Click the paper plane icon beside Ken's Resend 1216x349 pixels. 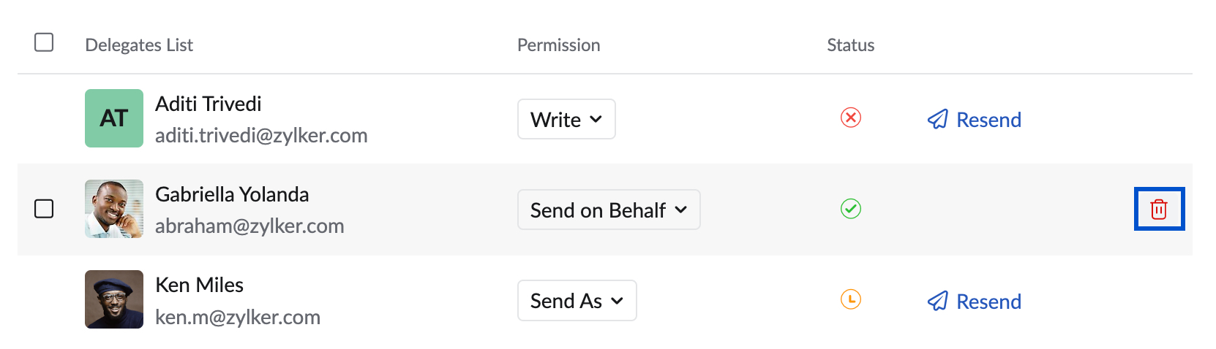pyautogui.click(x=937, y=301)
